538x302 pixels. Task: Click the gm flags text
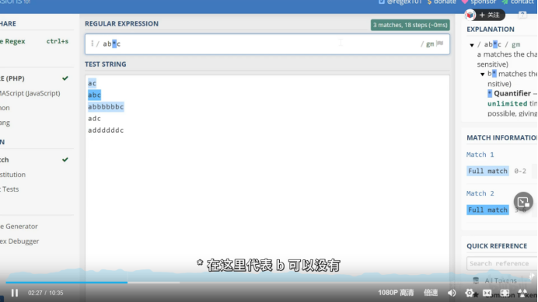coord(430,44)
